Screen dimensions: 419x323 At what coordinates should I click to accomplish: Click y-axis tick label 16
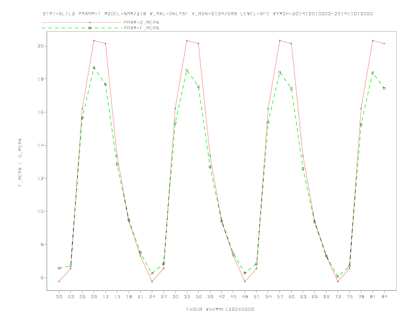tap(41, 112)
